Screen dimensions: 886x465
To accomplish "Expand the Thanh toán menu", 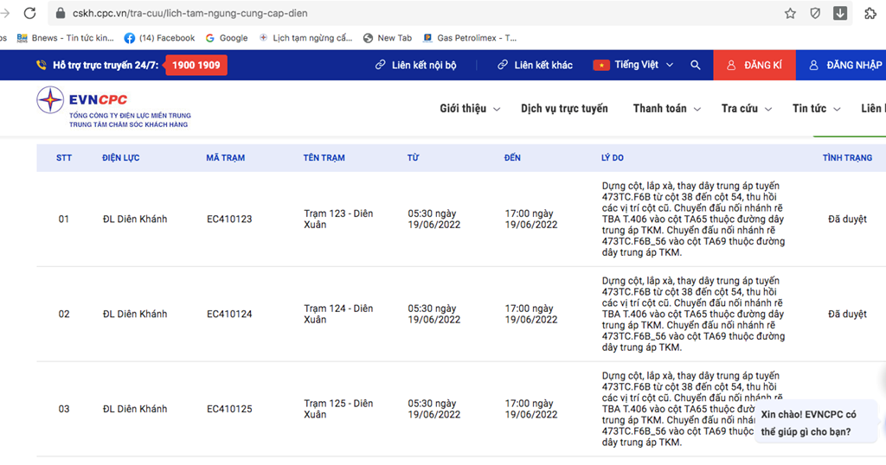I will [665, 109].
